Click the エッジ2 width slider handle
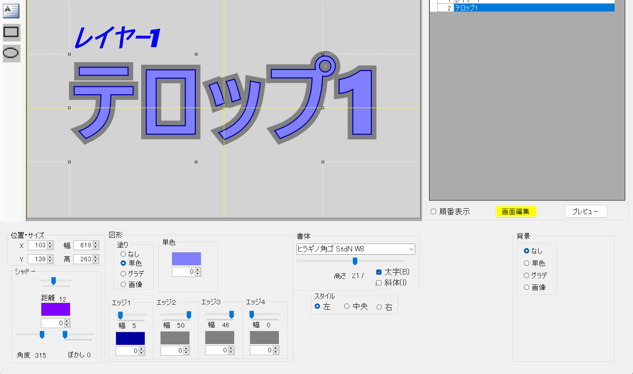 189,315
